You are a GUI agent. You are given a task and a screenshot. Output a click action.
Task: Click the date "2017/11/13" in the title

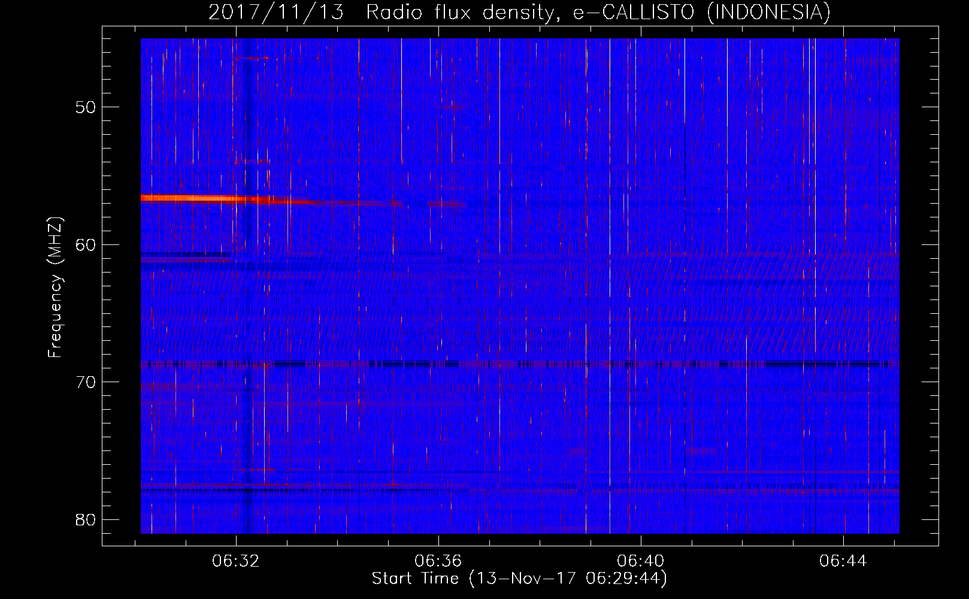(276, 12)
